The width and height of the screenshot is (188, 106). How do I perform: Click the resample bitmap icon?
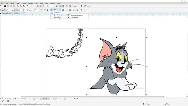click(78, 10)
